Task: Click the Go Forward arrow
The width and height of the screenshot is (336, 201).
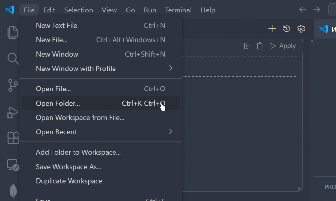Action: (317, 10)
